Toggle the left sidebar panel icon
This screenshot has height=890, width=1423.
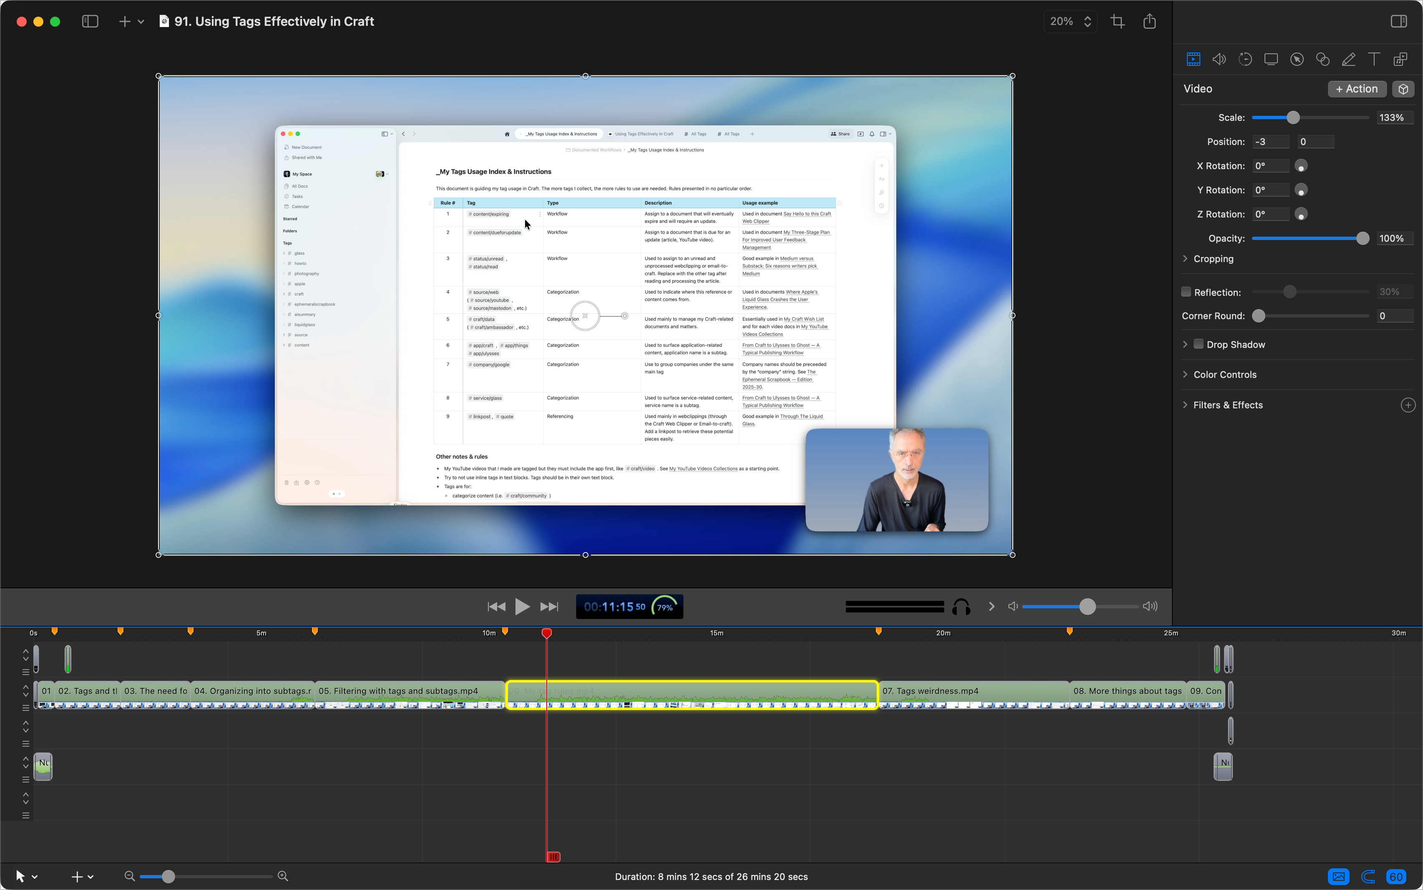point(90,22)
